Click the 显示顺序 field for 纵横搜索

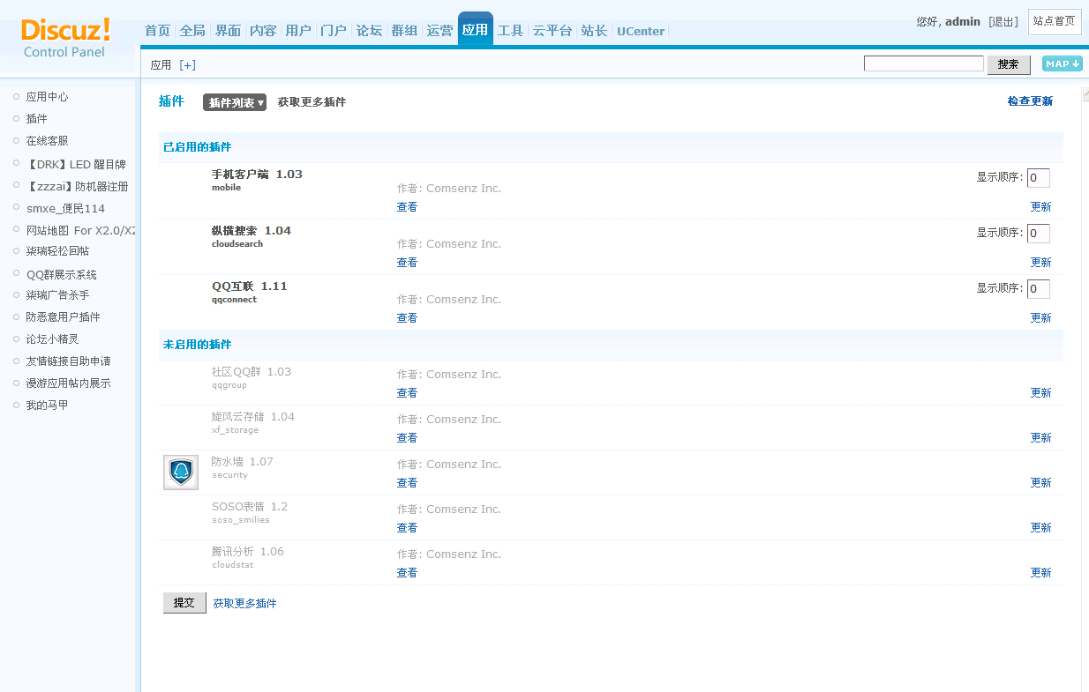point(1039,234)
